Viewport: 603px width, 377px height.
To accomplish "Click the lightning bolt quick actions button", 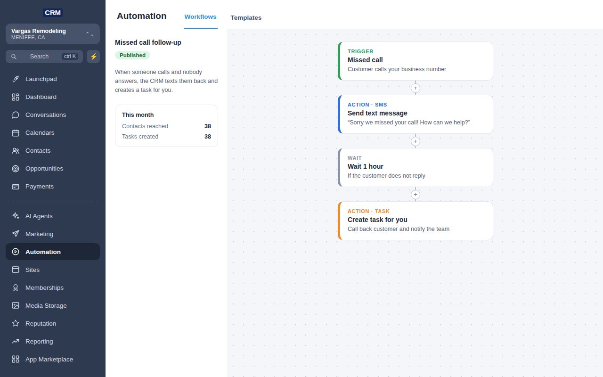I will click(93, 57).
